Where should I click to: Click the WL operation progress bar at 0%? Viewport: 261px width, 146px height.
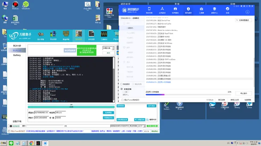coord(45,126)
